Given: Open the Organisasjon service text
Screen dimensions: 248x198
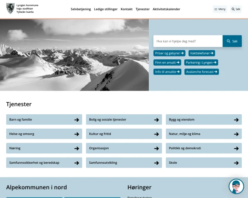Looking at the screenshot, I should pyautogui.click(x=99, y=148).
